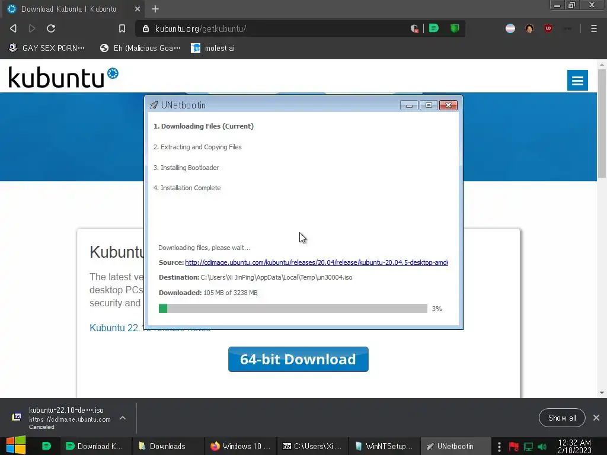Screen dimensions: 607x455
Task: Click '2. Extracting and Copying Files' step
Action: [197, 147]
